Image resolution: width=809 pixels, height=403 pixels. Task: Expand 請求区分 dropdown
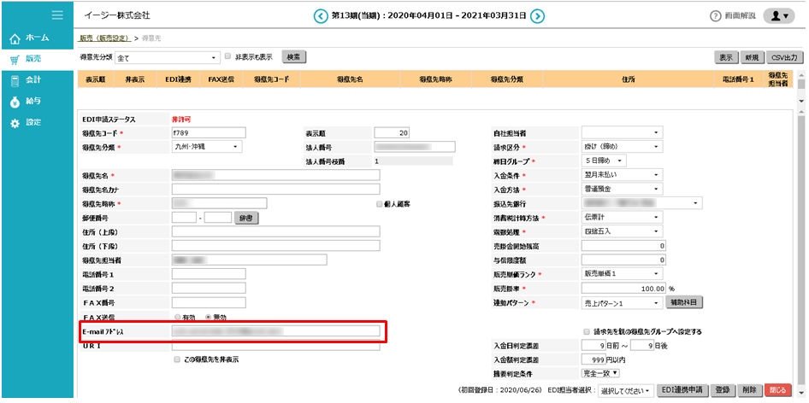(622, 147)
